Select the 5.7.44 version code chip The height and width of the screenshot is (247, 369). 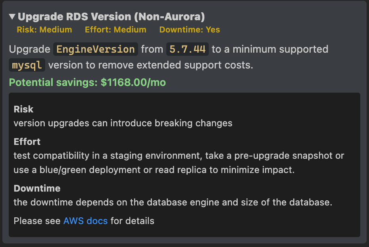[x=187, y=49]
